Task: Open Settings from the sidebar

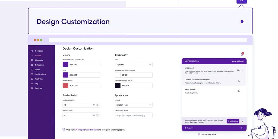Action: 38,88
